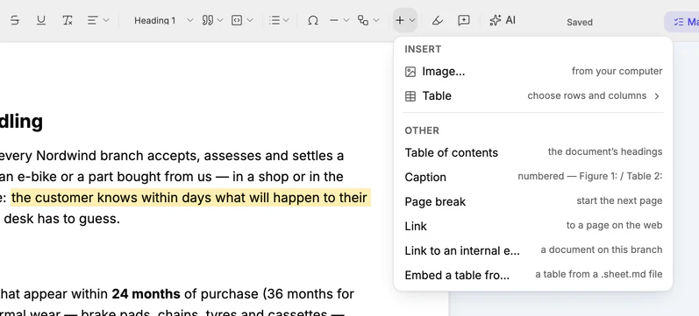Choose Link to an internal e... entry

tap(533, 250)
